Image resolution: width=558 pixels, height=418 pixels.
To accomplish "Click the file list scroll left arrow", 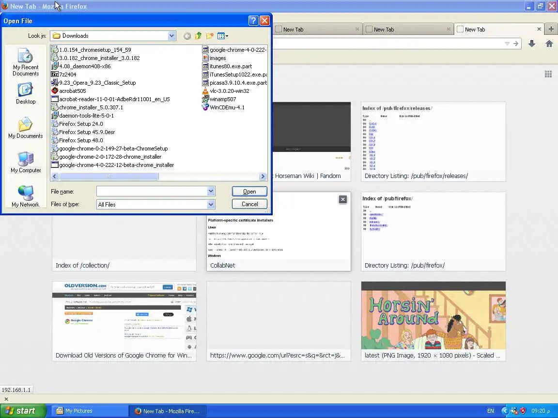I will (x=55, y=176).
